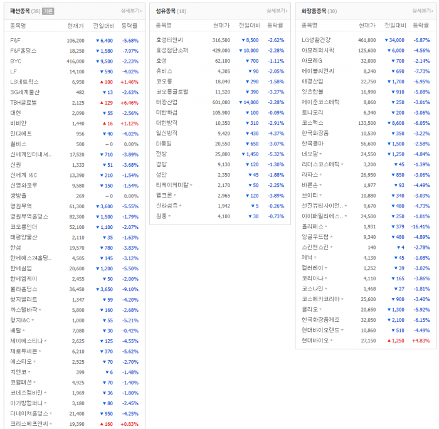439x429 pixels.
Task: Click the 416,000 price for BYC
Action: click(75, 61)
